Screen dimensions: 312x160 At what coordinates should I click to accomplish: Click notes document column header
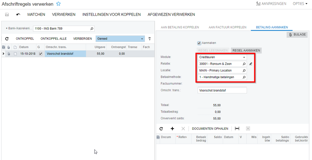click(15, 47)
